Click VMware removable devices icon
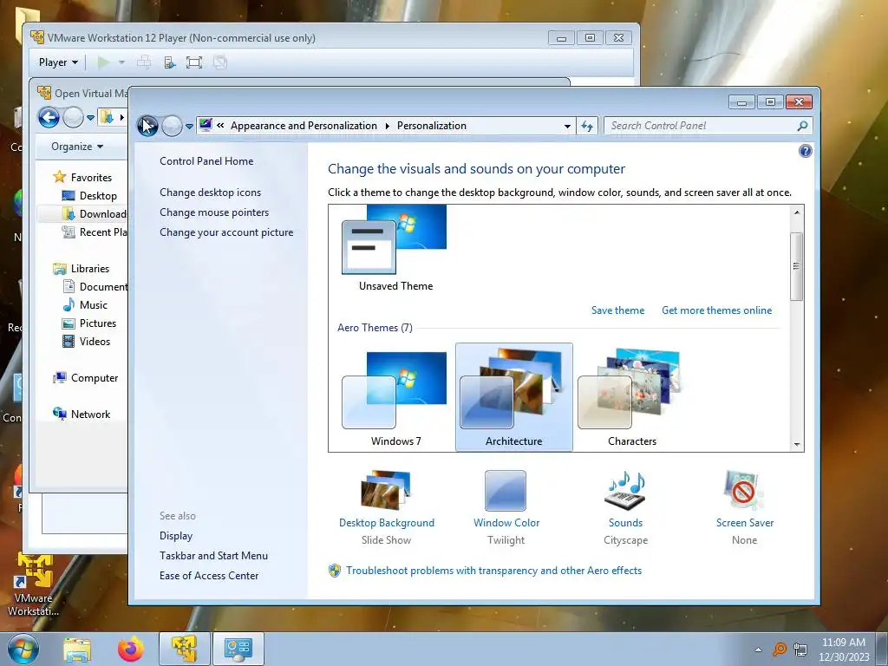The width and height of the screenshot is (888, 666). click(x=169, y=62)
